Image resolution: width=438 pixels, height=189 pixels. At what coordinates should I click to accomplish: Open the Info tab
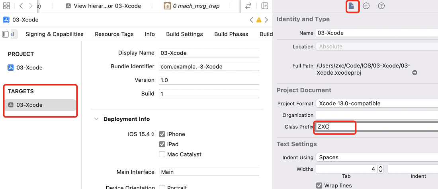click(150, 34)
